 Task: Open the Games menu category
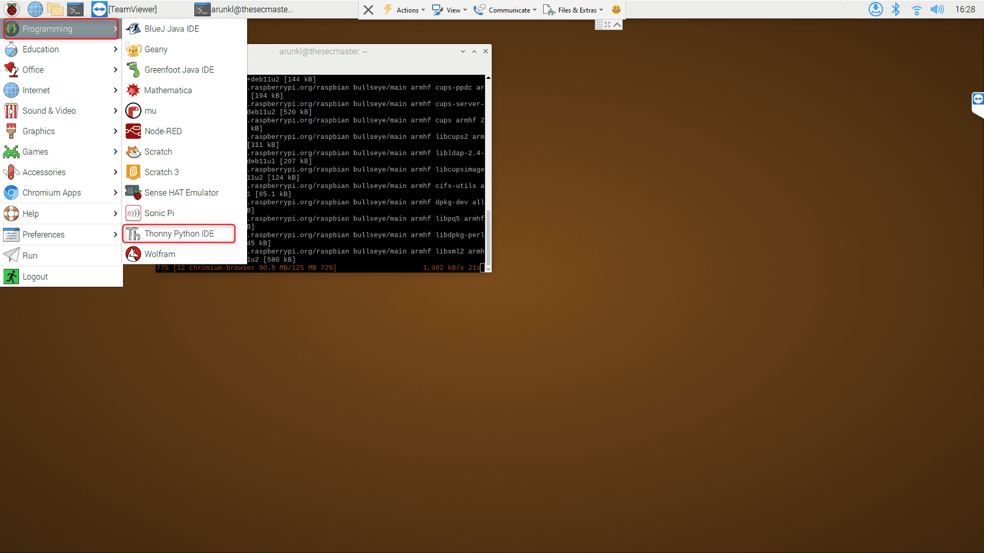tap(61, 152)
